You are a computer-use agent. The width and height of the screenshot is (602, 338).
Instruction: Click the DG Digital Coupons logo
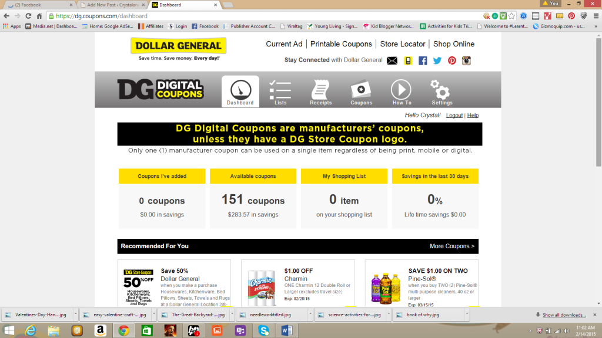click(160, 89)
